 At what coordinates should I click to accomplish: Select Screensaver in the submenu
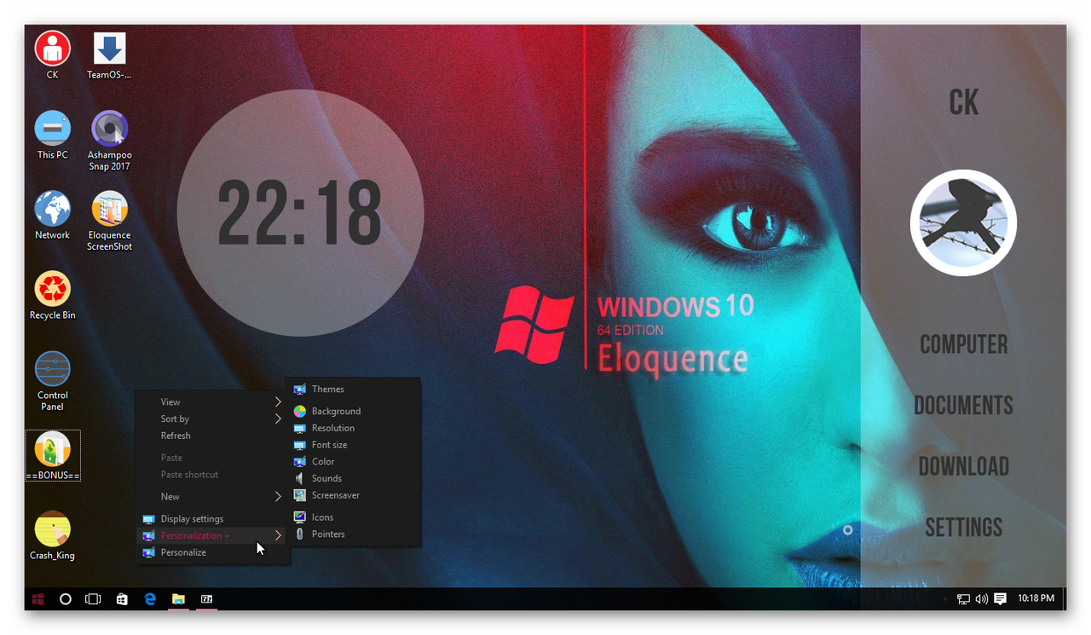tap(354, 495)
